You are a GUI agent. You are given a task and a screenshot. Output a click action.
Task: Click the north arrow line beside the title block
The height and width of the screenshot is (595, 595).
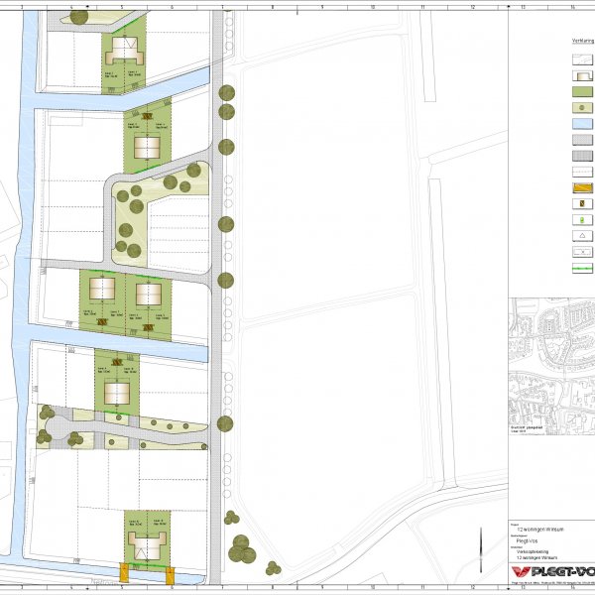coord(481,549)
